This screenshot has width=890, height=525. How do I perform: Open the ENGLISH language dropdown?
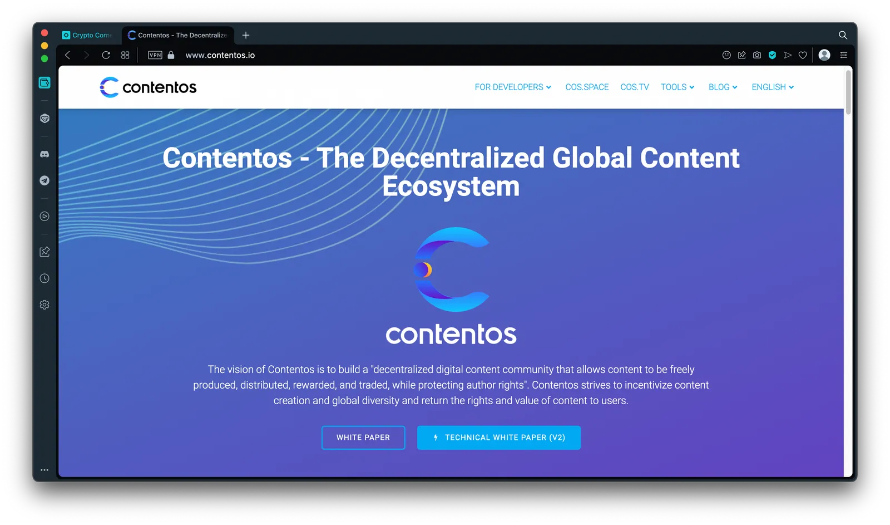[773, 87]
